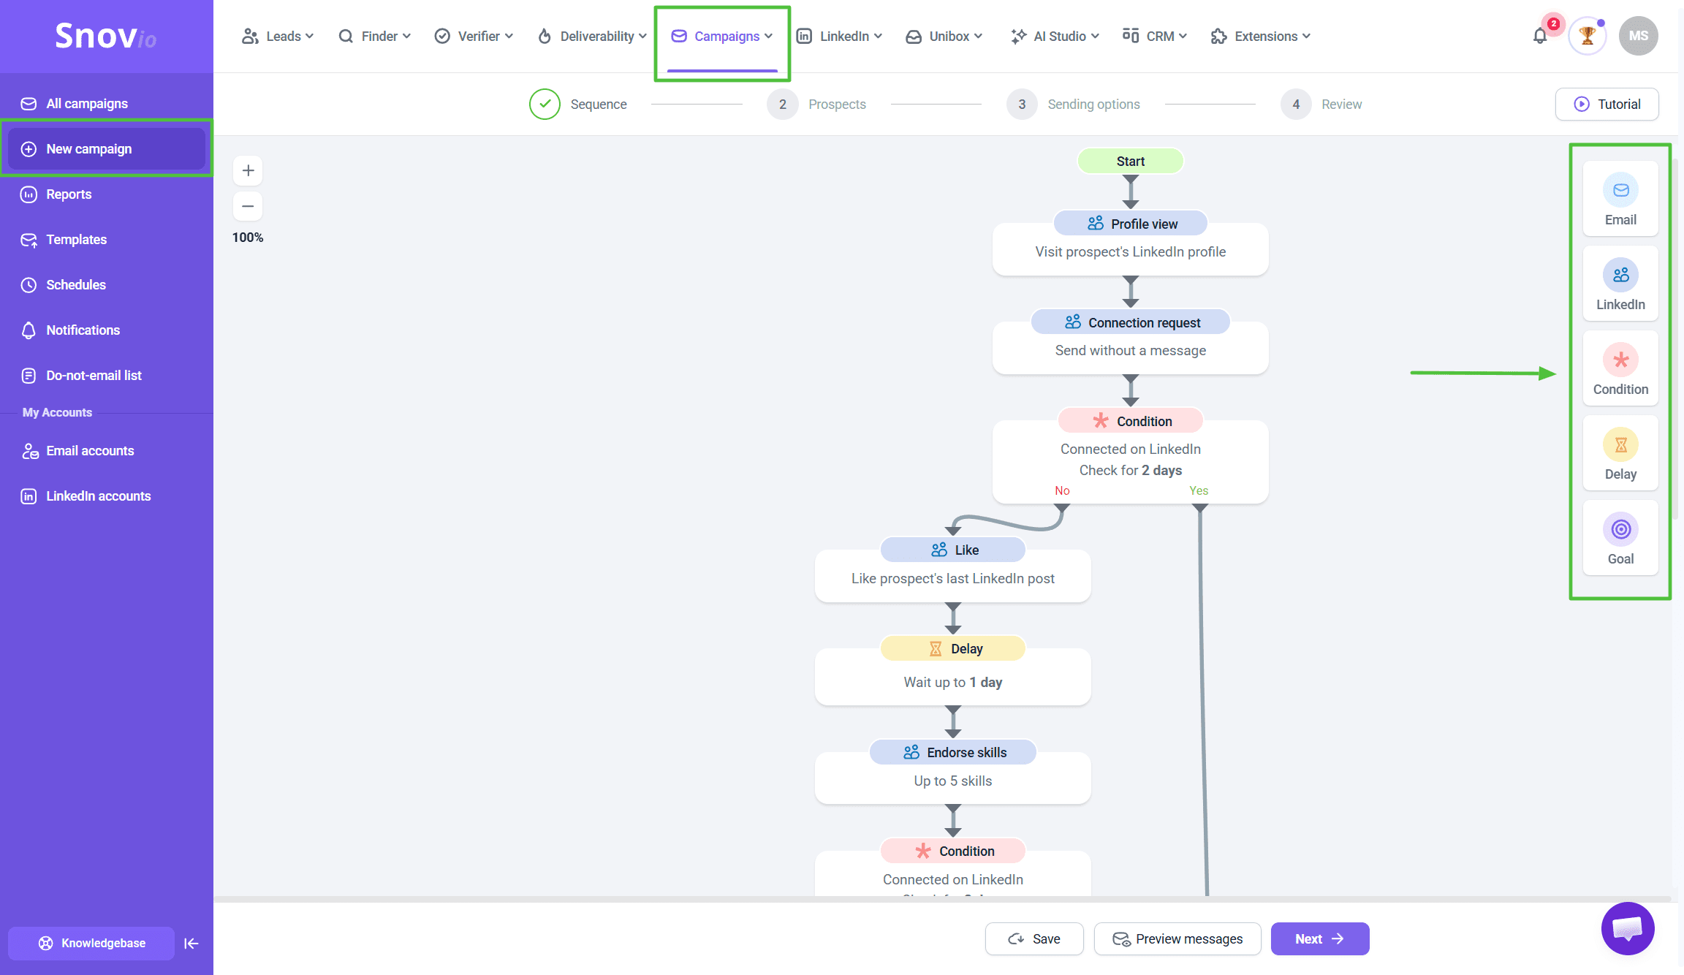Collapse the left sidebar panel
Image resolution: width=1684 pixels, height=975 pixels.
tap(191, 943)
